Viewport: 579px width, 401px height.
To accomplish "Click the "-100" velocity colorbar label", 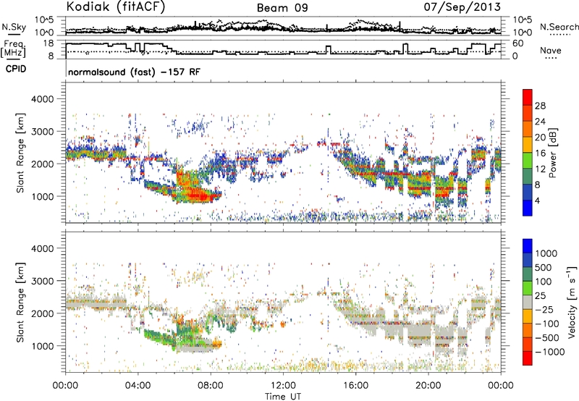I will tap(549, 324).
